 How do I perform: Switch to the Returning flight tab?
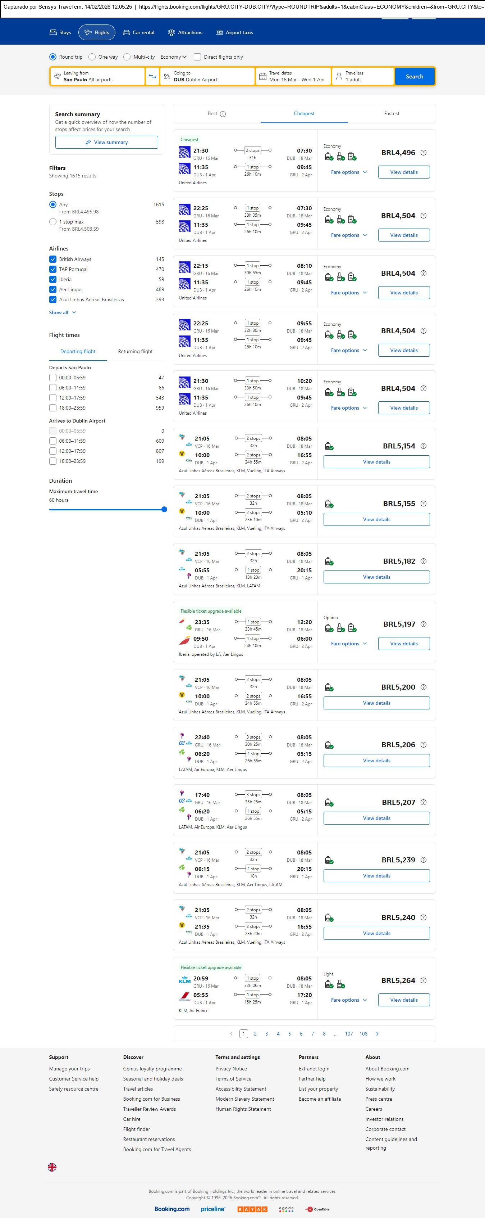[x=135, y=351]
